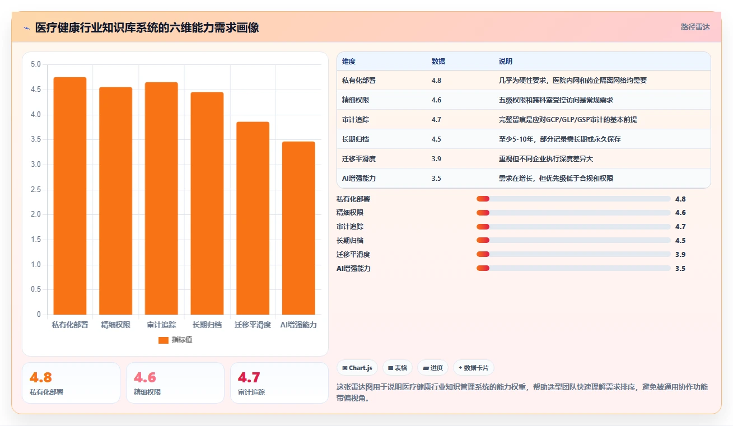
Task: Click description 需求在增长，但优先级低于合规和权限
Action: [556, 179]
